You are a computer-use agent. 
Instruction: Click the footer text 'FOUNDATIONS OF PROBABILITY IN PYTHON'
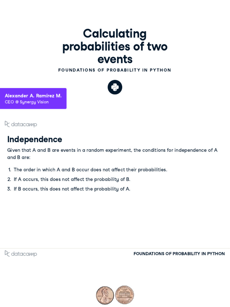click(179, 254)
